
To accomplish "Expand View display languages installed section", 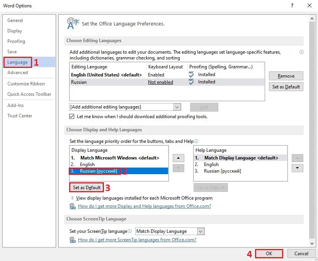I will pyautogui.click(x=73, y=198).
